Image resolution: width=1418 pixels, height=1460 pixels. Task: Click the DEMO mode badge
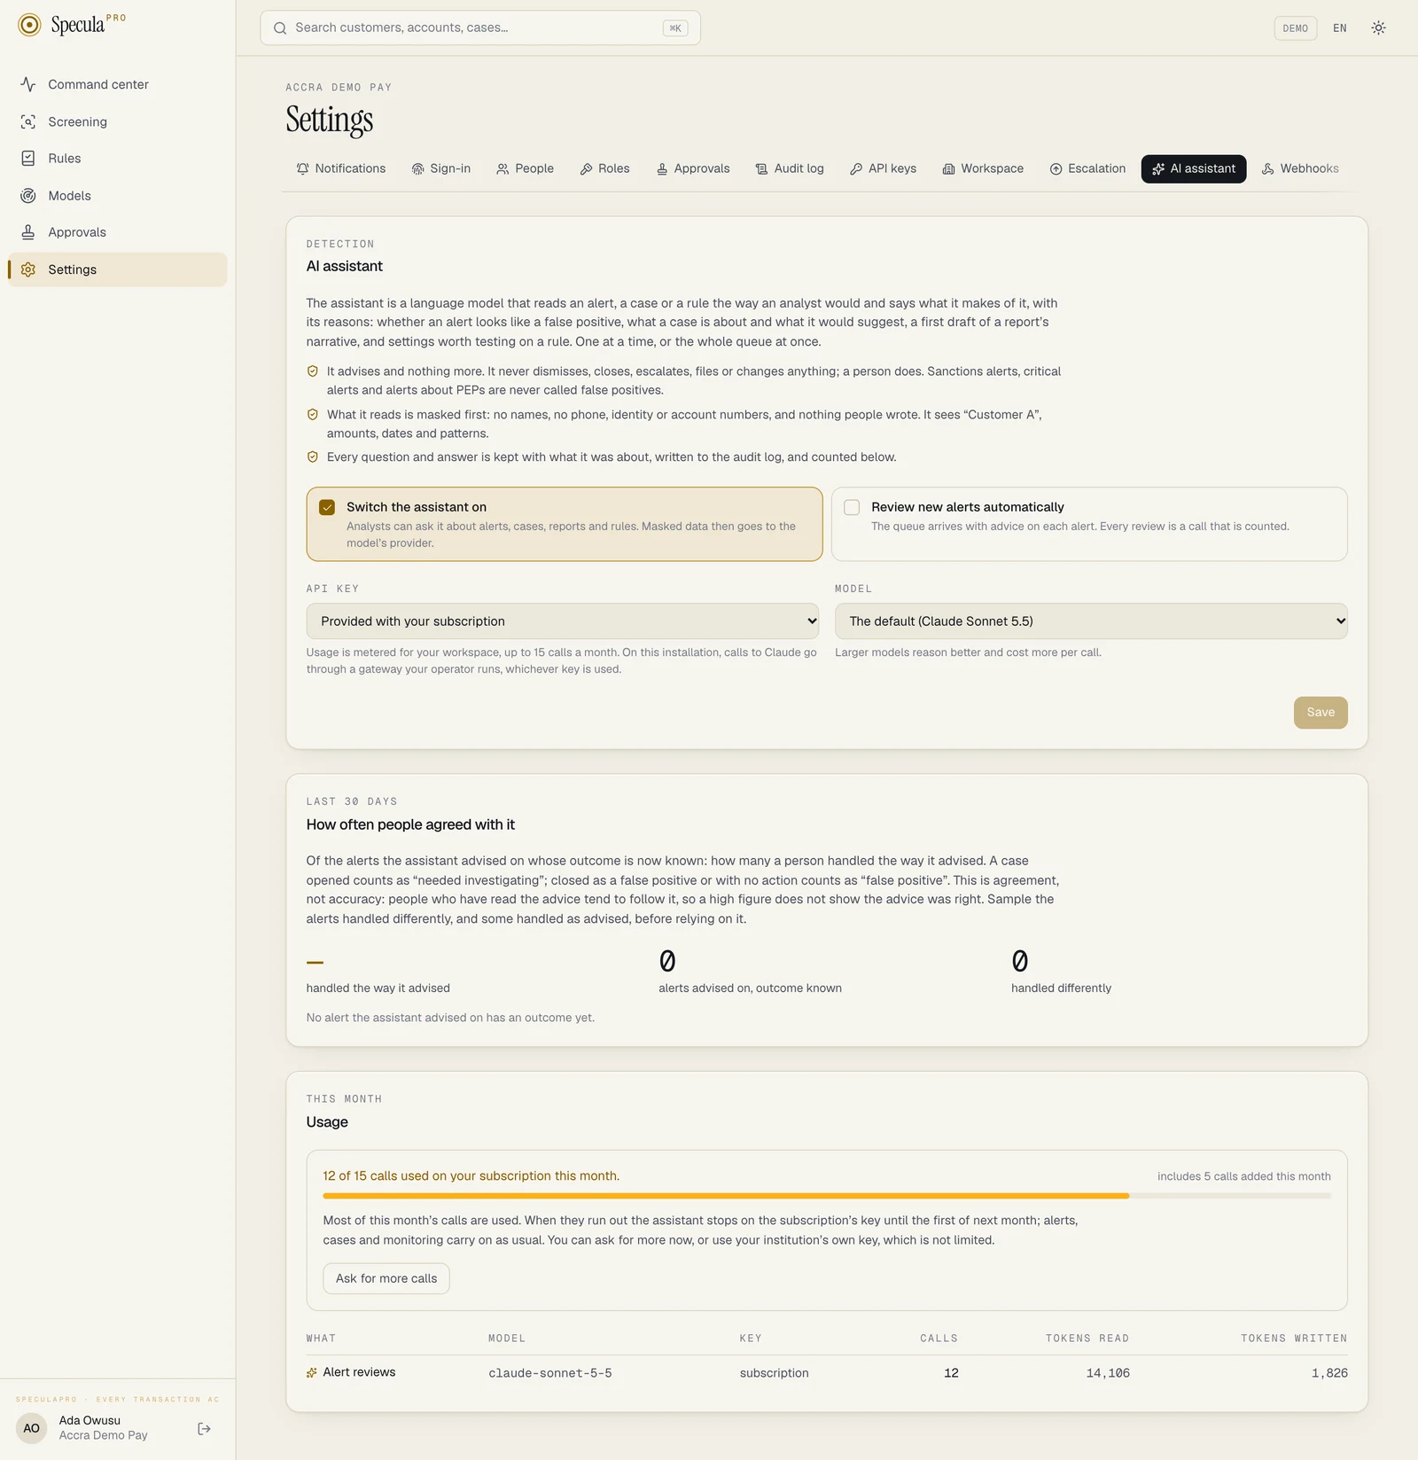1295,28
